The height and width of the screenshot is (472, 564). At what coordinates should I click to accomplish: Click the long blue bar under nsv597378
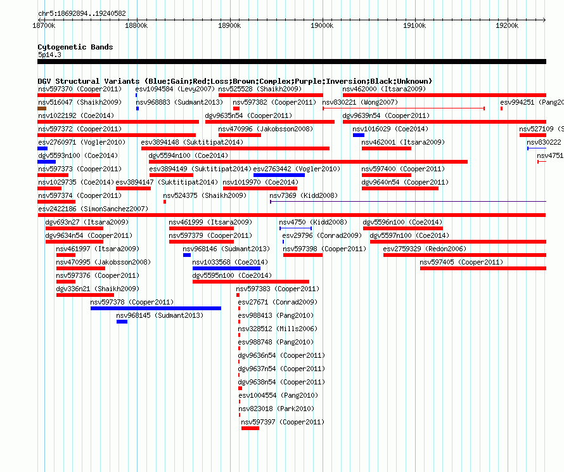156,308
